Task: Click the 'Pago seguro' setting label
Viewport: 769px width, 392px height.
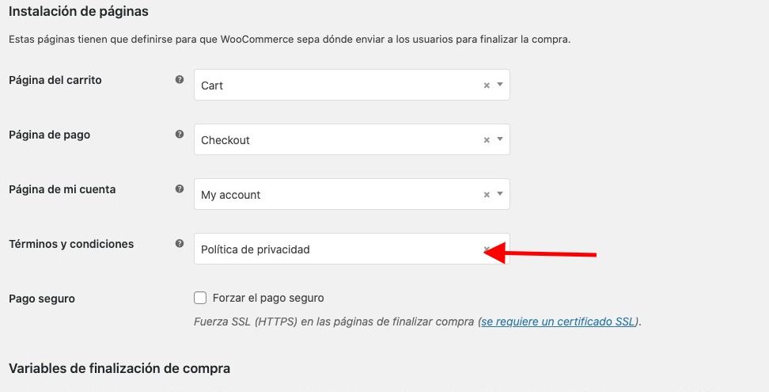Action: (42, 299)
